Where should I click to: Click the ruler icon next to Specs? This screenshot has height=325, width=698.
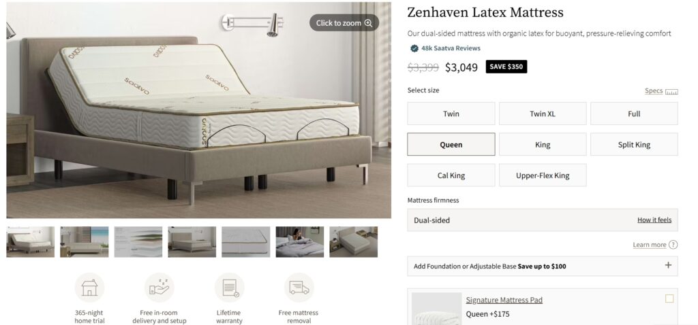coord(671,92)
